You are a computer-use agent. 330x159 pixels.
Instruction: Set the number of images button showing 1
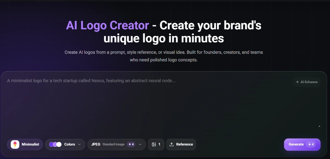(156, 144)
